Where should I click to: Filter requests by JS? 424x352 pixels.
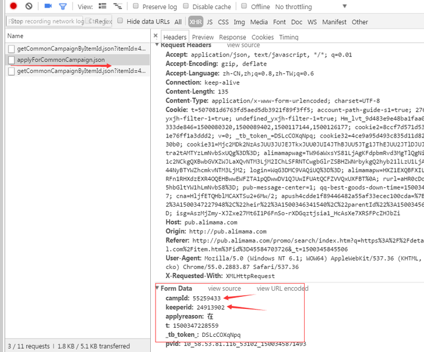pyautogui.click(x=210, y=22)
